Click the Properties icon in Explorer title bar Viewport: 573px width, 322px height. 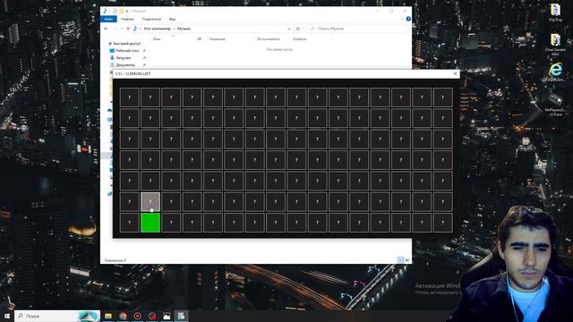click(115, 11)
